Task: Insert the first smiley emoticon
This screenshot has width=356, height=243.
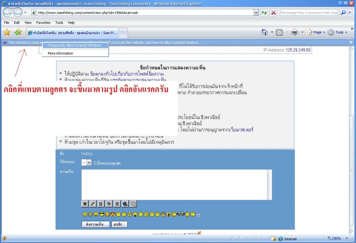Action: (x=85, y=214)
